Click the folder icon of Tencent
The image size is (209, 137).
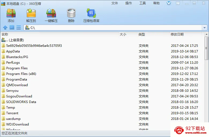click(x=3, y=113)
